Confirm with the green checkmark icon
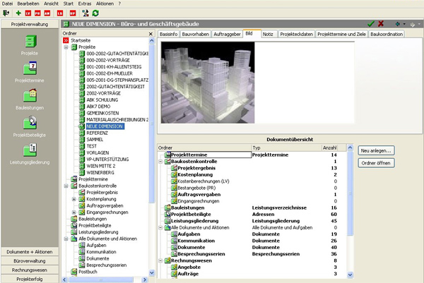424x283 pixels. (371, 23)
